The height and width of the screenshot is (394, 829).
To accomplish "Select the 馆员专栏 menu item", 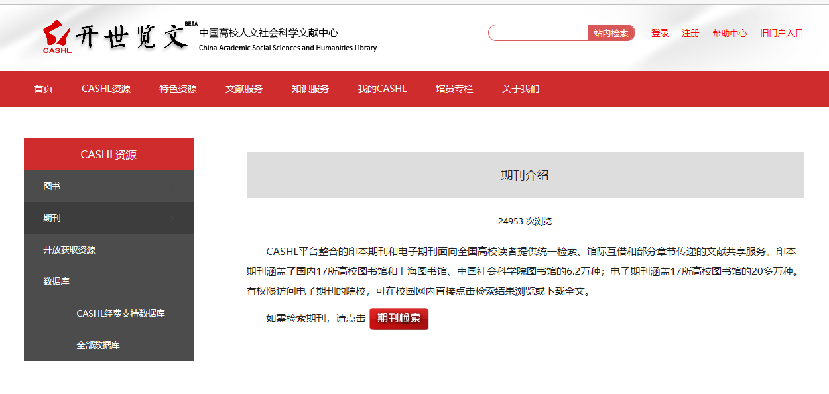I will [x=454, y=89].
